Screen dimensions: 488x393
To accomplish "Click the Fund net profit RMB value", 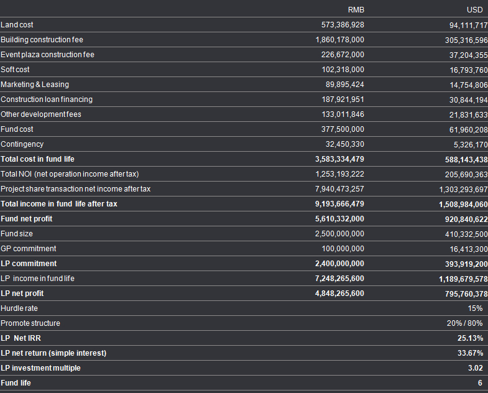I will 340,219.
